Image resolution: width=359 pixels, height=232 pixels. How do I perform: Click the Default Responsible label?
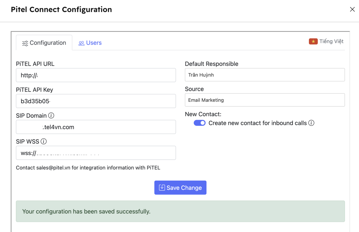[211, 64]
